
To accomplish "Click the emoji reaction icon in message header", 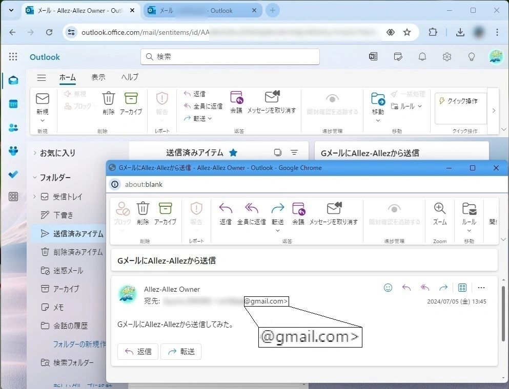I will point(388,288).
